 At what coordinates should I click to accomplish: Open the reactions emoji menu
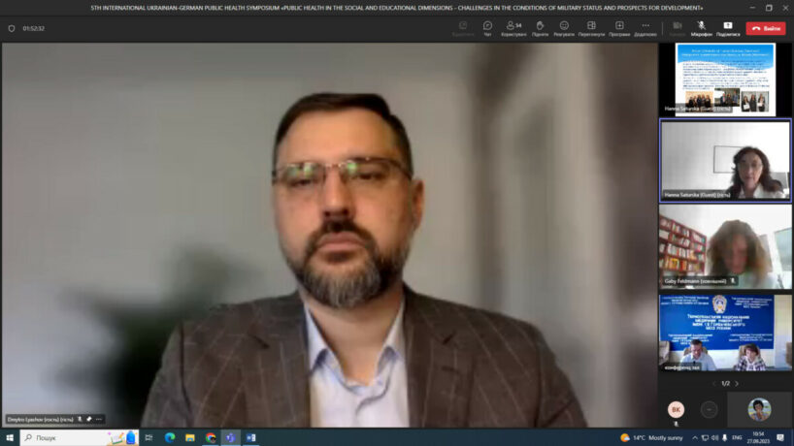tap(564, 28)
